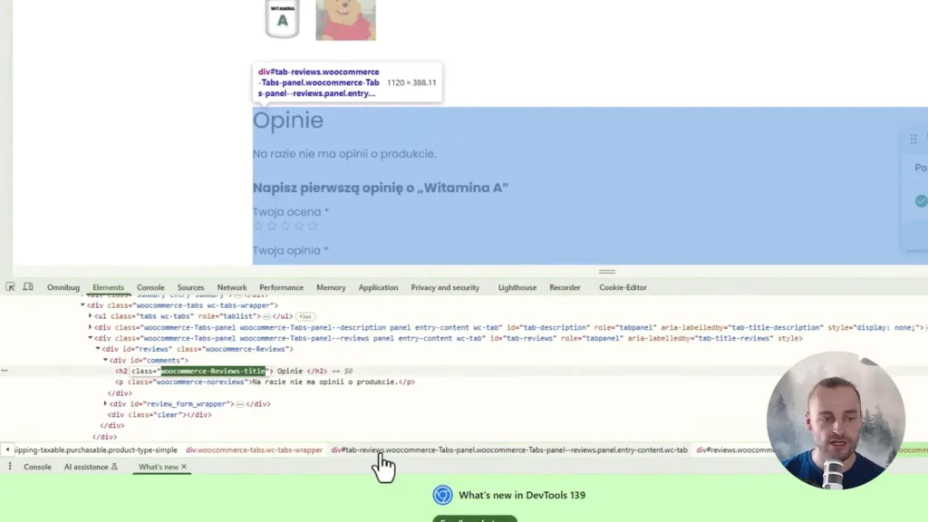Collapse the div id comments node
Image resolution: width=928 pixels, height=522 pixels.
[x=105, y=360]
